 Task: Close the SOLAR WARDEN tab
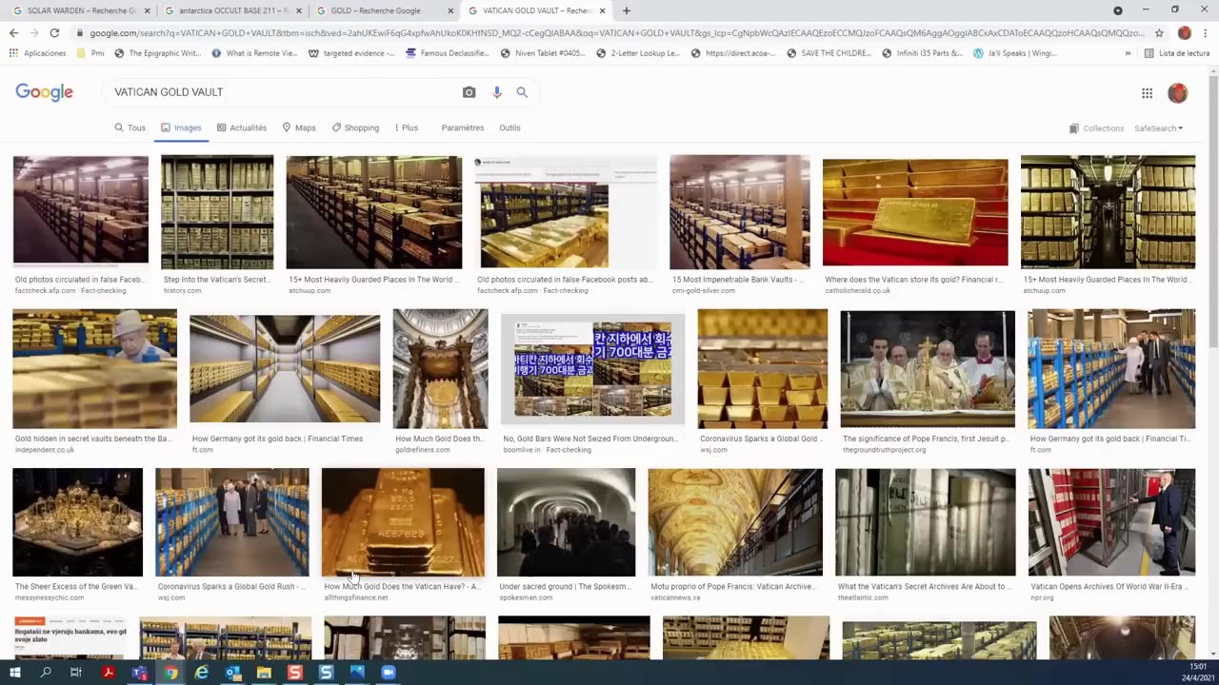coord(146,10)
